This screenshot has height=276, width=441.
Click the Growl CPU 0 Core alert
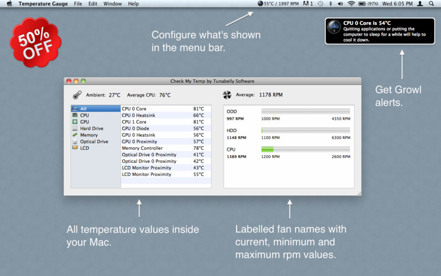[x=379, y=31]
